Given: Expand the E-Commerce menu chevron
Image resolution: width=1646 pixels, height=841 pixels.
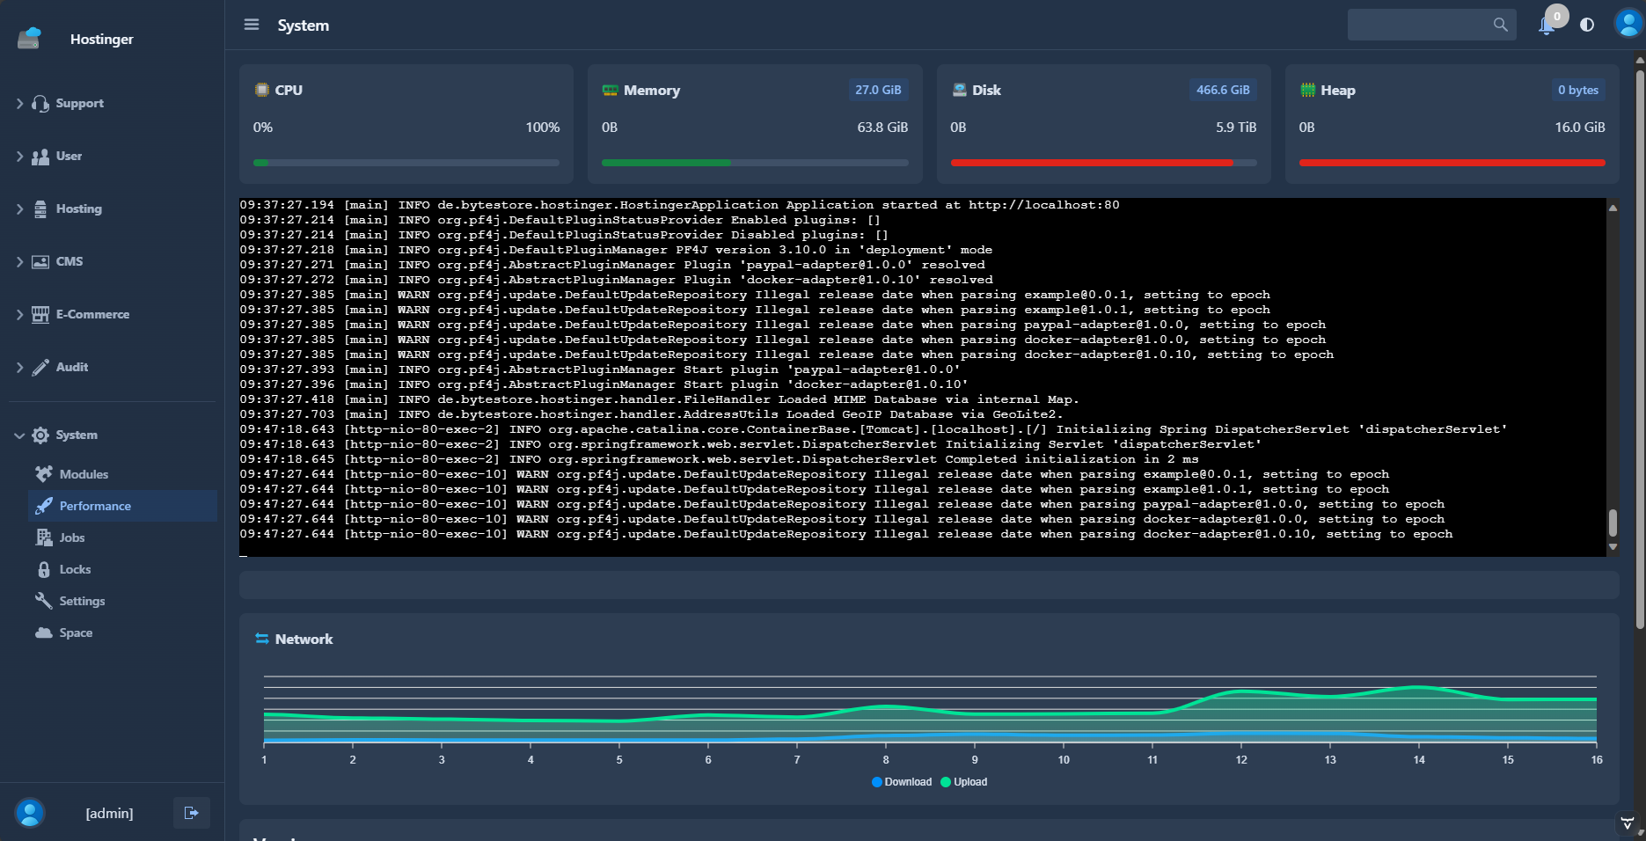Looking at the screenshot, I should pyautogui.click(x=19, y=315).
